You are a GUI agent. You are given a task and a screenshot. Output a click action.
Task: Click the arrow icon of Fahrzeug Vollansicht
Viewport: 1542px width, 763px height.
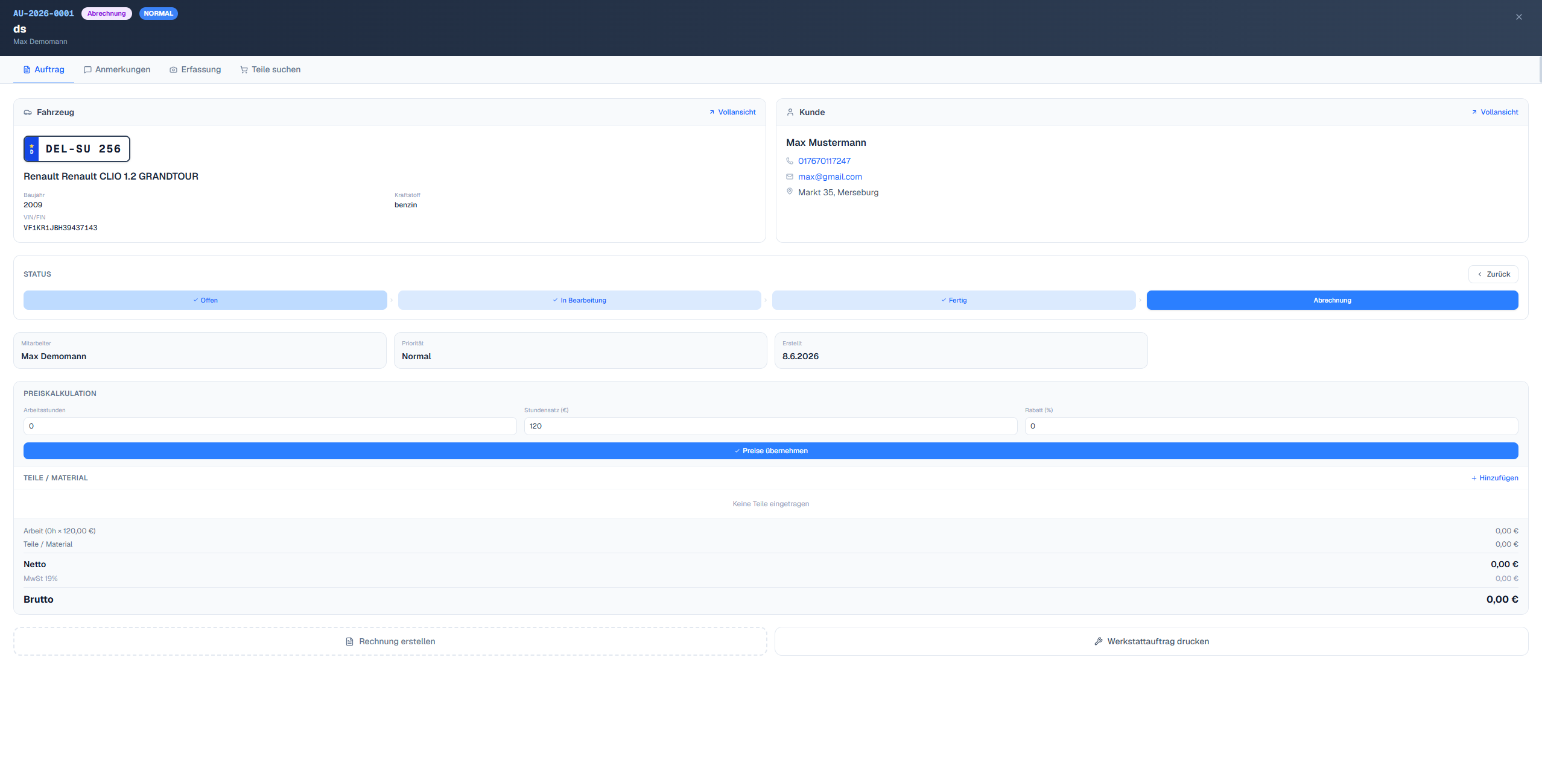712,112
